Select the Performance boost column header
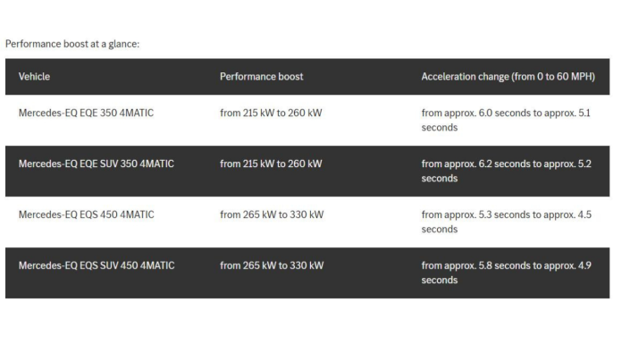The height and width of the screenshot is (344, 622). pos(262,77)
